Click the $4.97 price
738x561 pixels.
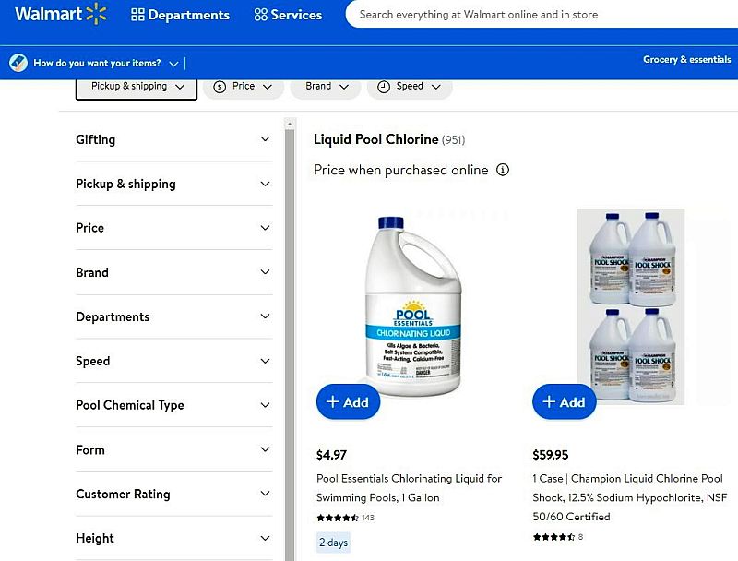(331, 455)
